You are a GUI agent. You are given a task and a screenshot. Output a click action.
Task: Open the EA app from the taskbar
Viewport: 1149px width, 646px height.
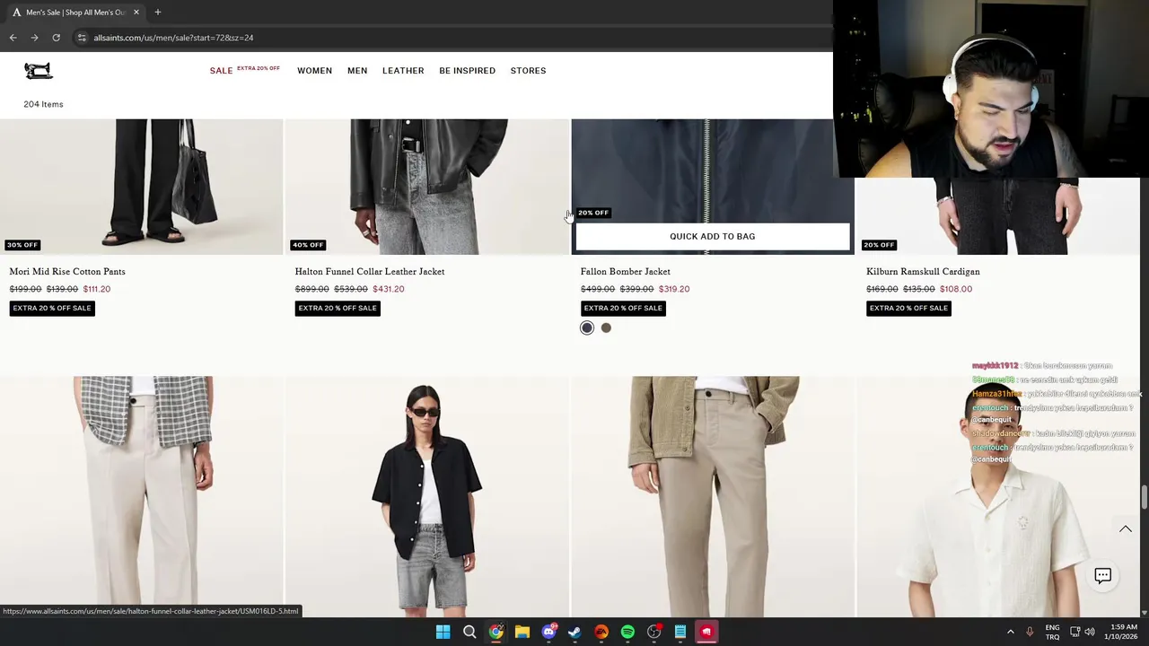(x=601, y=632)
